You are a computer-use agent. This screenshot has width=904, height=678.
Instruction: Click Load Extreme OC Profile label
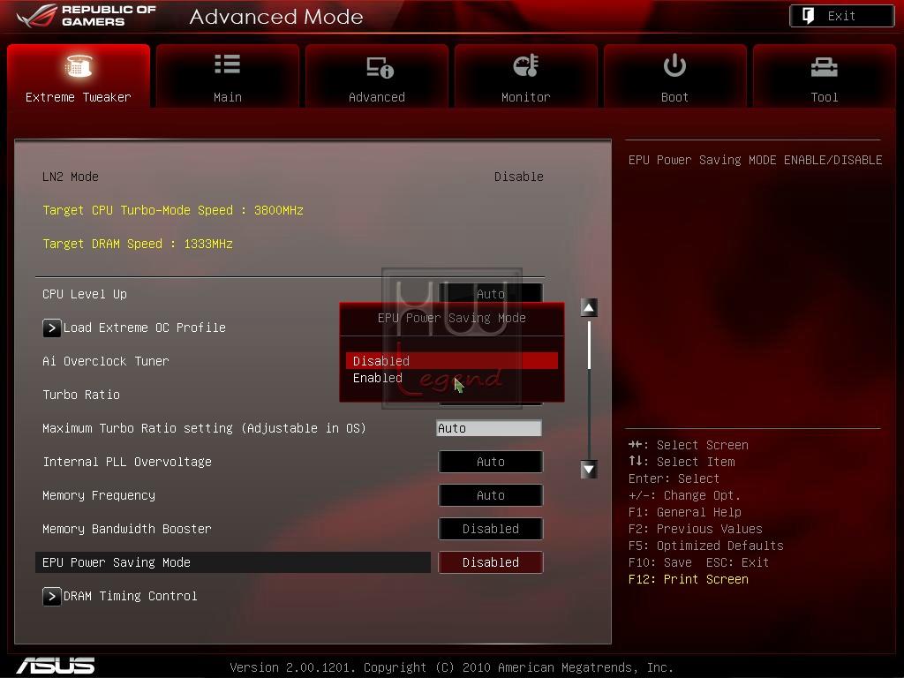tap(144, 328)
